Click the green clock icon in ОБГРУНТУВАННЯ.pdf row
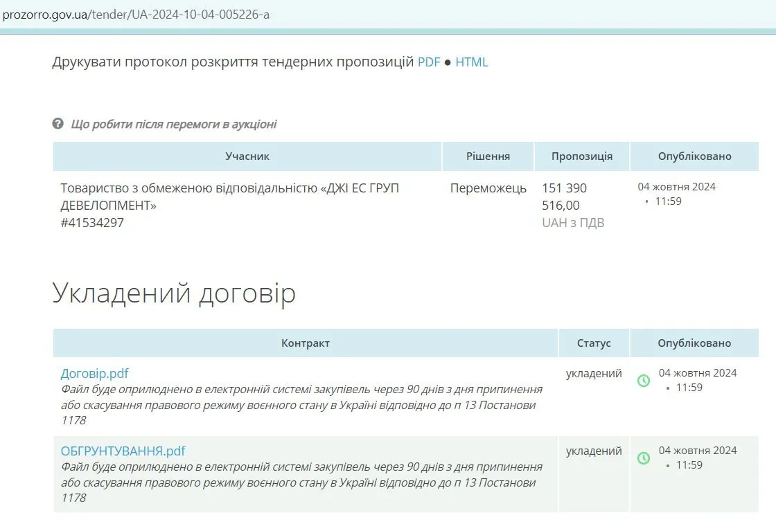This screenshot has height=524, width=776. pyautogui.click(x=644, y=458)
